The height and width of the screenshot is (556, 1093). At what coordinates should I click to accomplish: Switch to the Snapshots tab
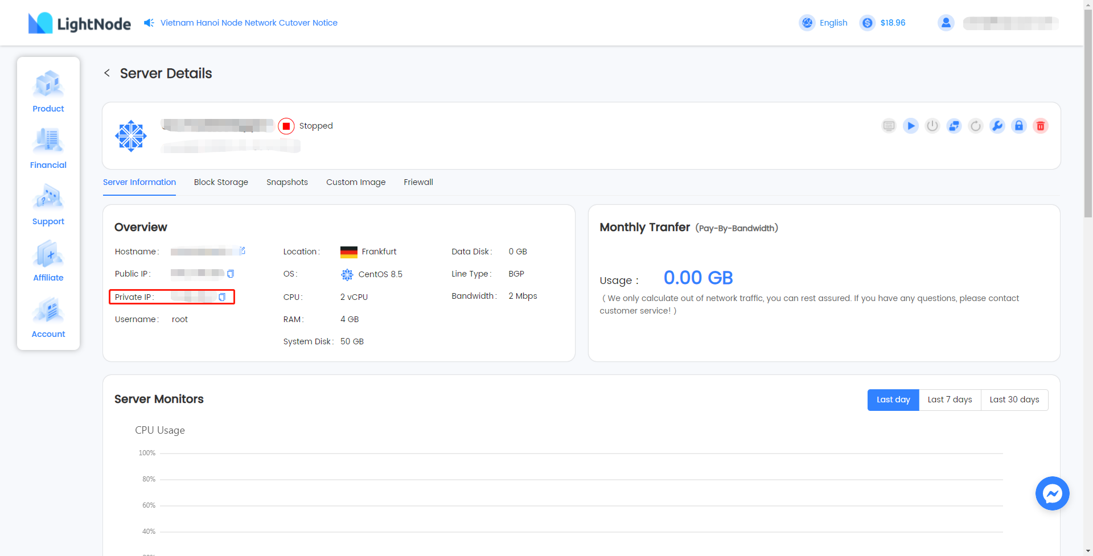coord(287,182)
